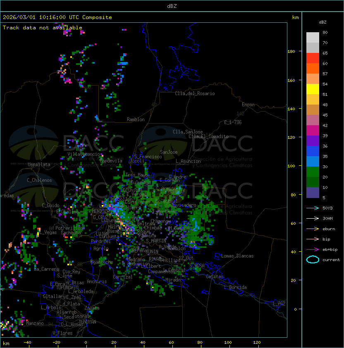The width and height of the screenshot is (344, 348).
Task: Click the pink bip arrow icon
Action: (x=313, y=239)
